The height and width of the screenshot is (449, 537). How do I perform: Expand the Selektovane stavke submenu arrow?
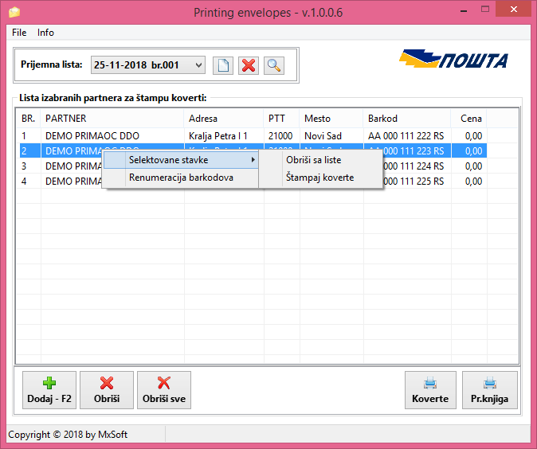[x=253, y=160]
